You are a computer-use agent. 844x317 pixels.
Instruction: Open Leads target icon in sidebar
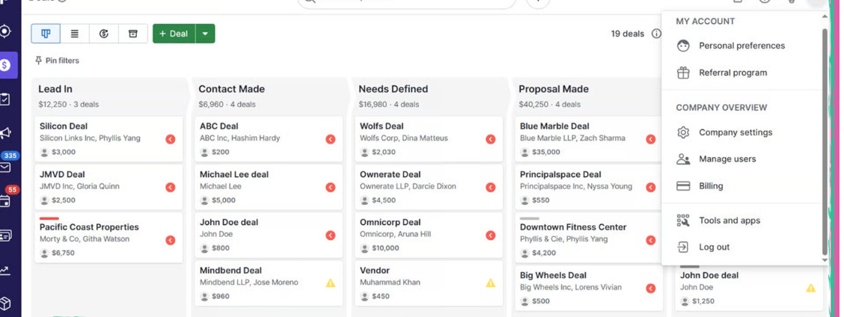coord(4,31)
